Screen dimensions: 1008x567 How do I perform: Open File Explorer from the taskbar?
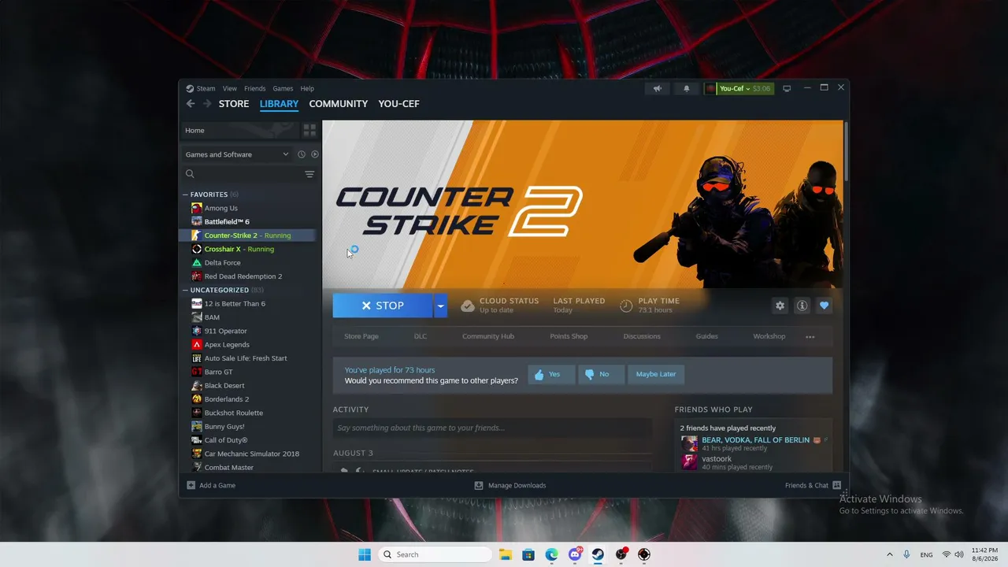505,554
